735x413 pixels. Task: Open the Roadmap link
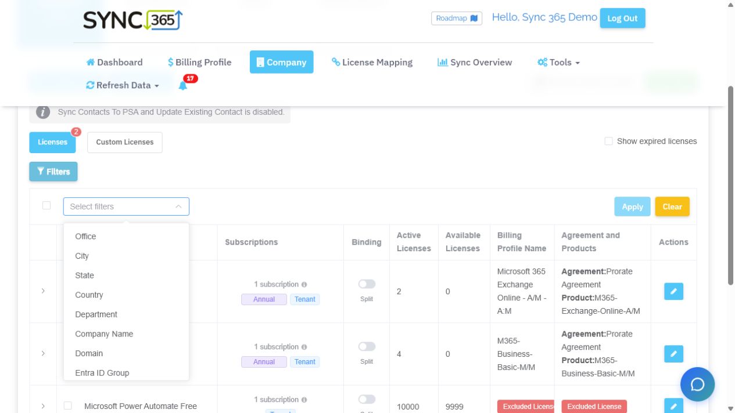[457, 18]
